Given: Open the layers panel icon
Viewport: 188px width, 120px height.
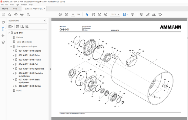Looking at the screenshot, I should pos(3,42).
